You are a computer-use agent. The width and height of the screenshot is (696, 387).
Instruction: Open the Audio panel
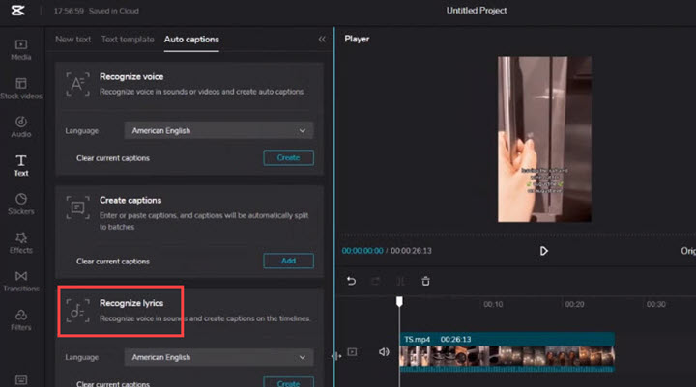(20, 126)
